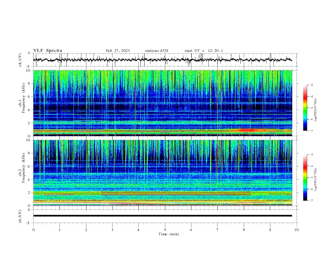Click the "2" kHz tick on ch.1 frequency axis
This screenshot has height=258, width=334.
point(30,123)
